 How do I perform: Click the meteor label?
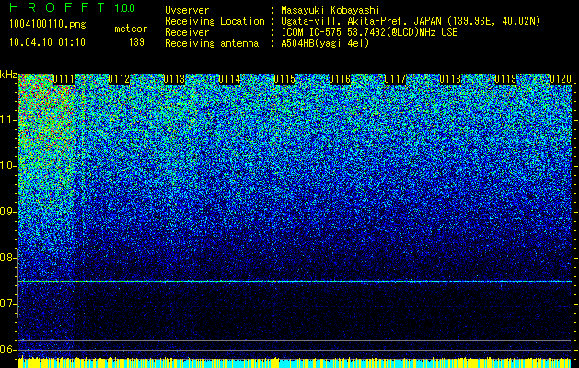131,29
